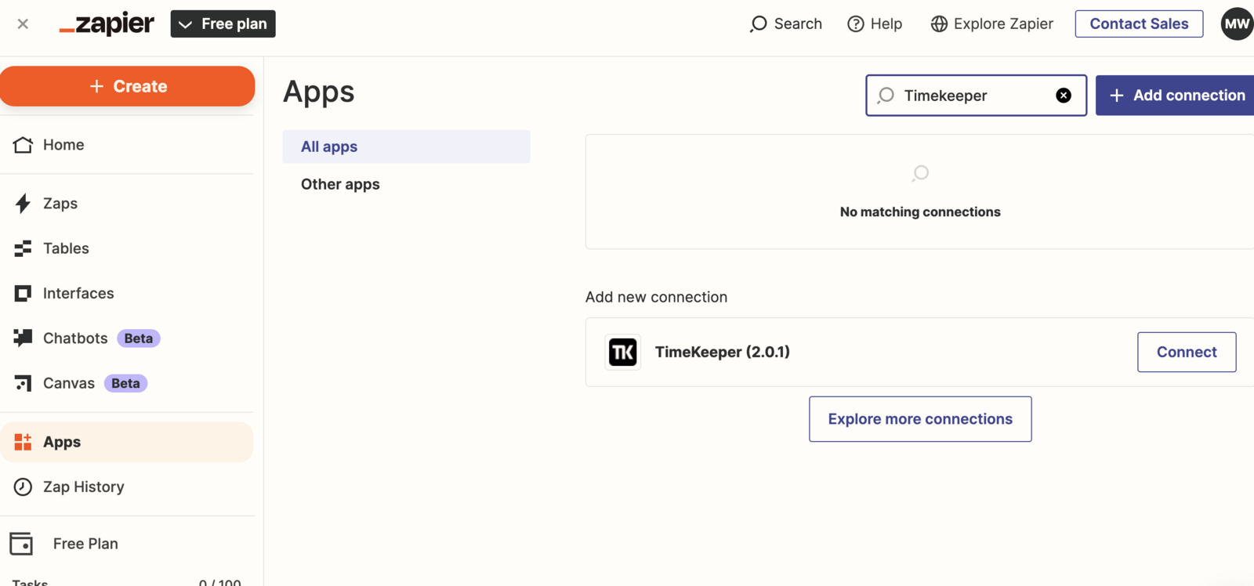This screenshot has height=586, width=1254.
Task: Select Apps in the sidebar
Action: pyautogui.click(x=127, y=442)
